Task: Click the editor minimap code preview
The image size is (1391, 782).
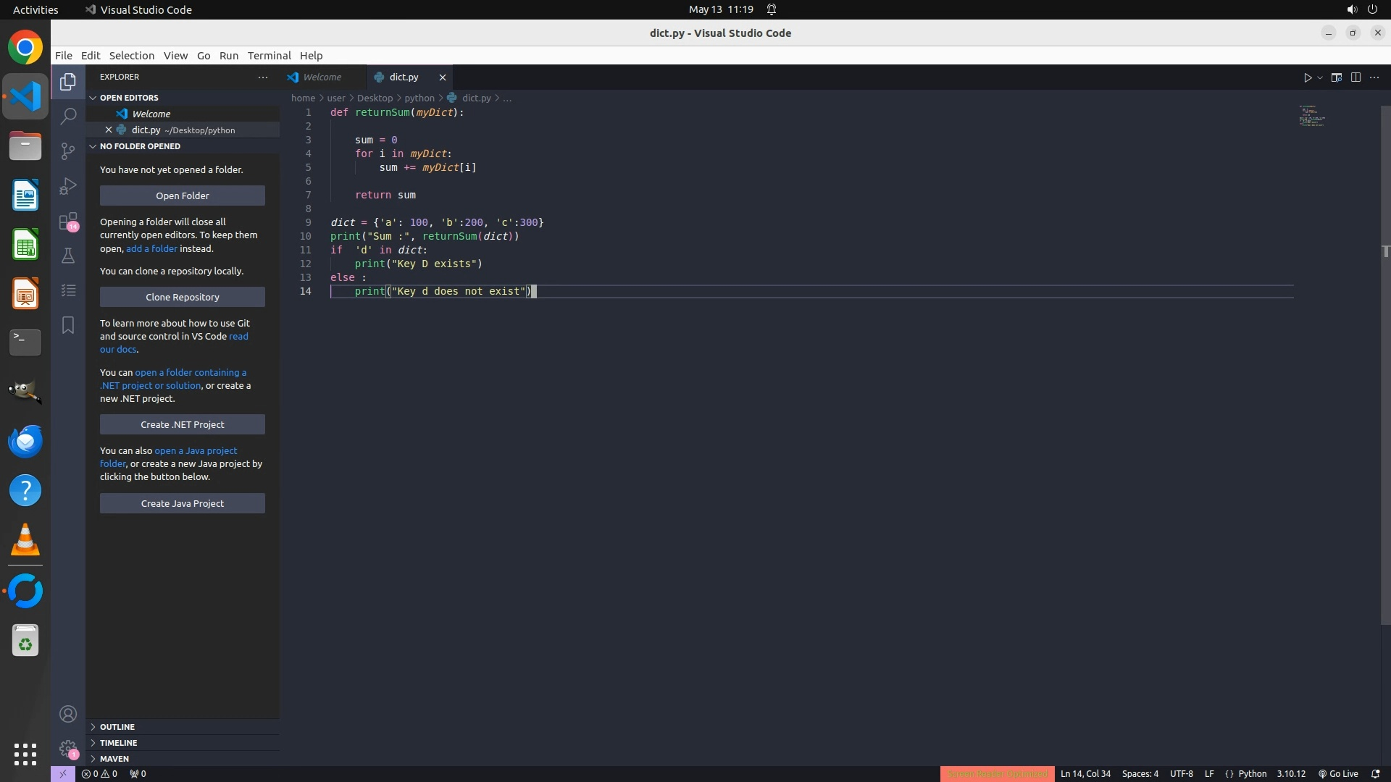Action: tap(1311, 117)
